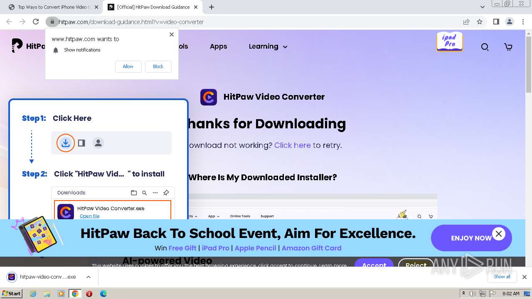Screen dimensions: 532x299
Task: Click the iPad Pro promo badge
Action: (449, 42)
